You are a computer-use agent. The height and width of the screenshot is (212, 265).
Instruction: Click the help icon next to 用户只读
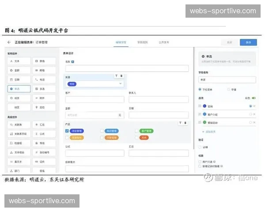pyautogui.click(x=214, y=162)
